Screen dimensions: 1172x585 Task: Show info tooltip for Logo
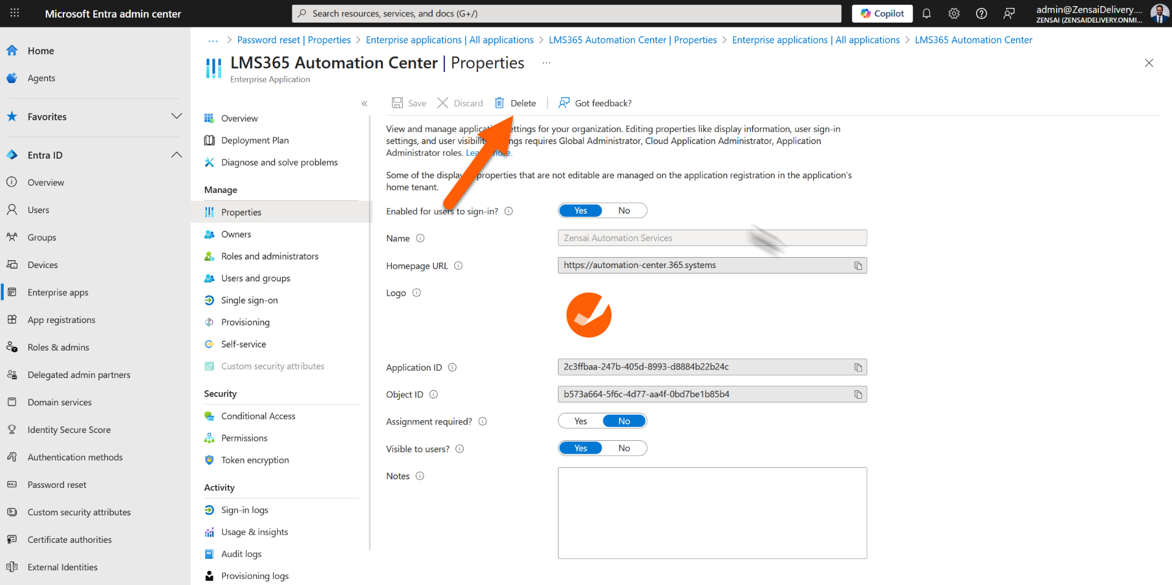click(x=416, y=292)
